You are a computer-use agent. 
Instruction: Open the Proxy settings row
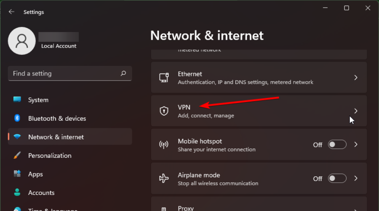click(x=259, y=204)
